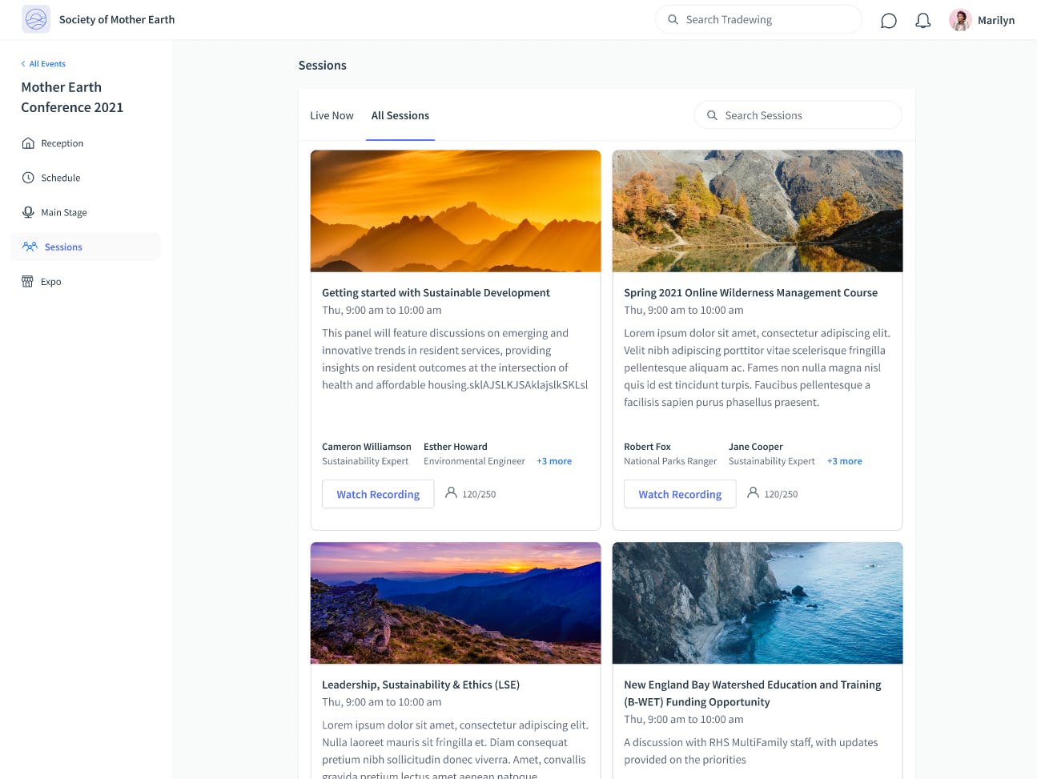Screen dimensions: 1037x779
Task: Open the chat messages icon
Action: [x=888, y=20]
